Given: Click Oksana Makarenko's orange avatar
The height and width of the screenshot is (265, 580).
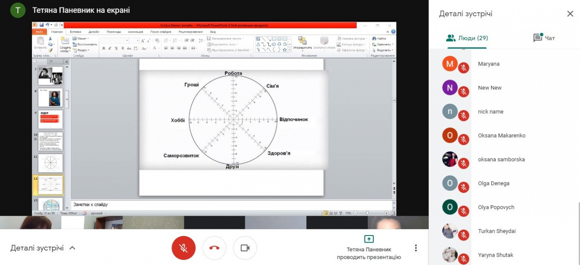Looking at the screenshot, I should [450, 136].
